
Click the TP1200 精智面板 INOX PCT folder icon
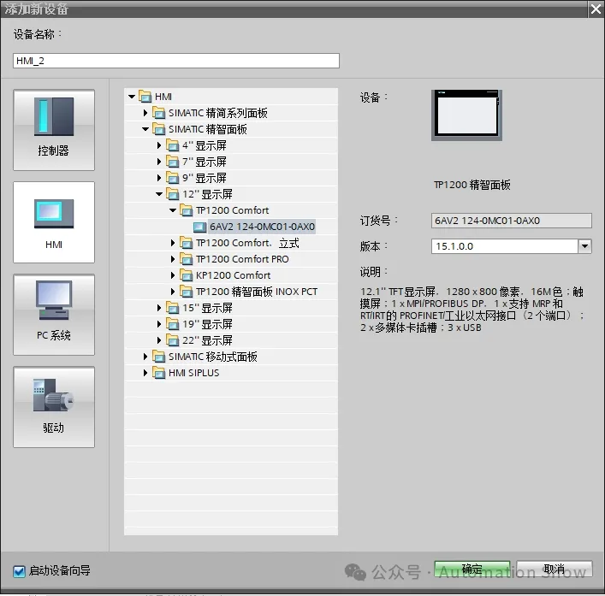point(187,292)
